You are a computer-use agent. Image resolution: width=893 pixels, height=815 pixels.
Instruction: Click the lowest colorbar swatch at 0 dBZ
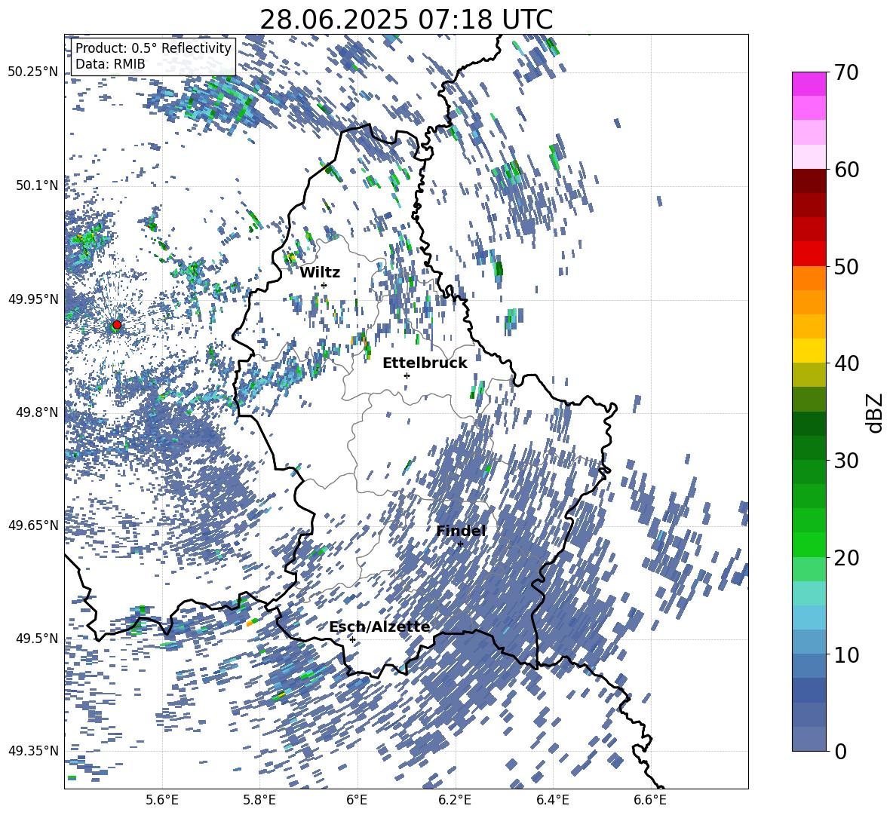(x=809, y=739)
